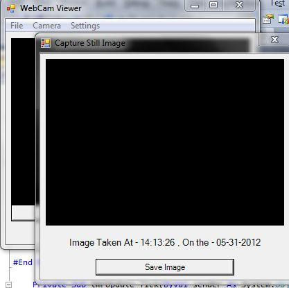
Task: Open the File menu
Action: 17,26
